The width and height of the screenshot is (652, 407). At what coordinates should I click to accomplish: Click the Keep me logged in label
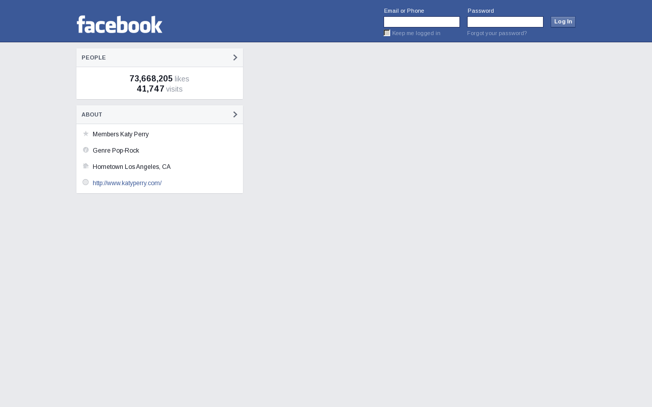(416, 33)
